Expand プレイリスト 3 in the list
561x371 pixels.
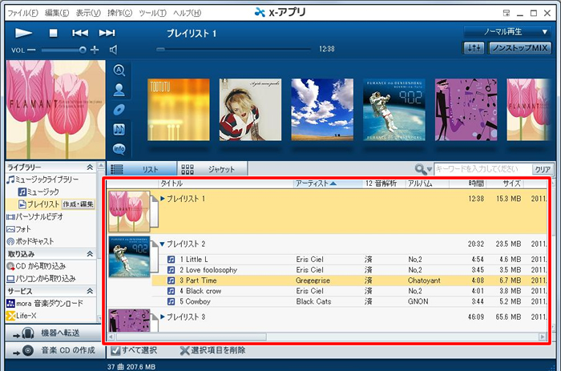pyautogui.click(x=163, y=317)
